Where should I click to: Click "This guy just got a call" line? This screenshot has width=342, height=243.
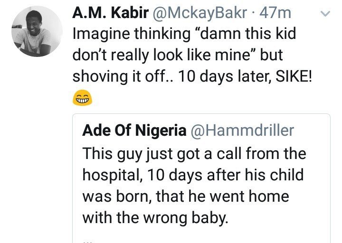coord(194,154)
